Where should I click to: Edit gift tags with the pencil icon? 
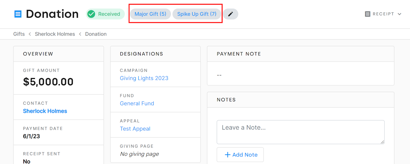click(x=230, y=14)
